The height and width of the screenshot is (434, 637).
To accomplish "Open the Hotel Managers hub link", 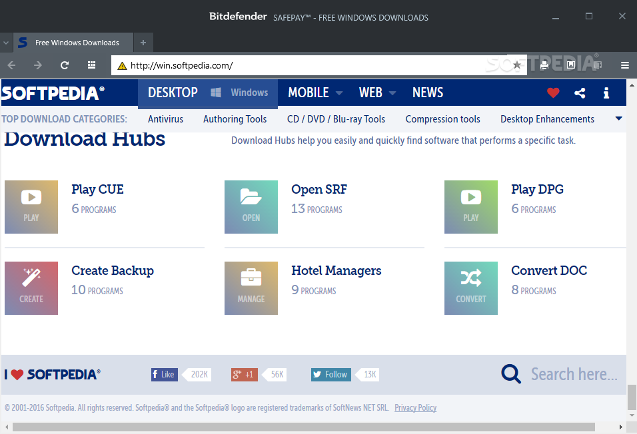I will [336, 270].
